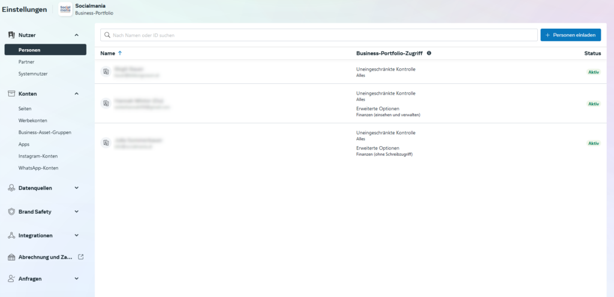
Task: Collapse the Nutzer section
Action: tap(76, 35)
